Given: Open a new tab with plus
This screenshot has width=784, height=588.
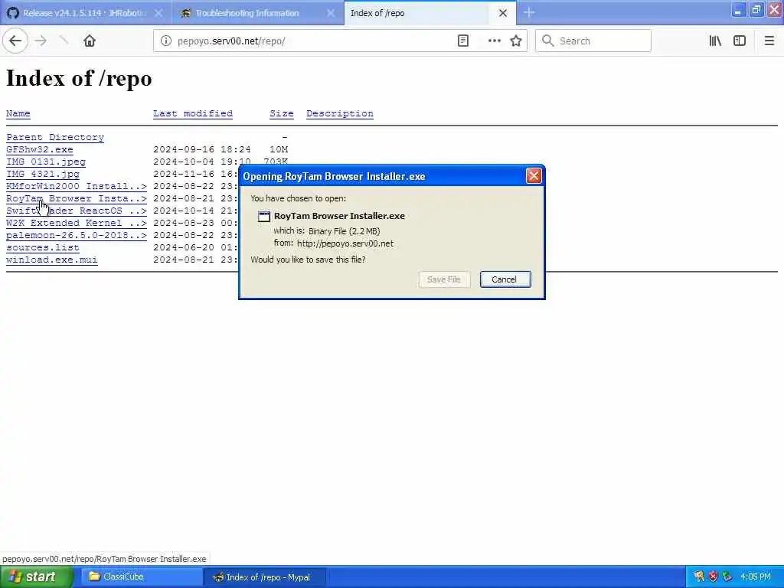Looking at the screenshot, I should click(529, 12).
